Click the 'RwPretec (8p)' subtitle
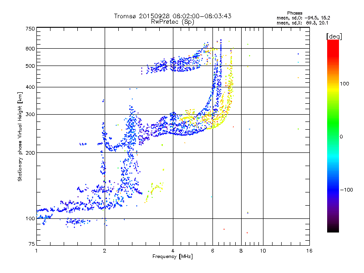Image resolution: width=364 pixels, height=273 pixels. coord(172,22)
